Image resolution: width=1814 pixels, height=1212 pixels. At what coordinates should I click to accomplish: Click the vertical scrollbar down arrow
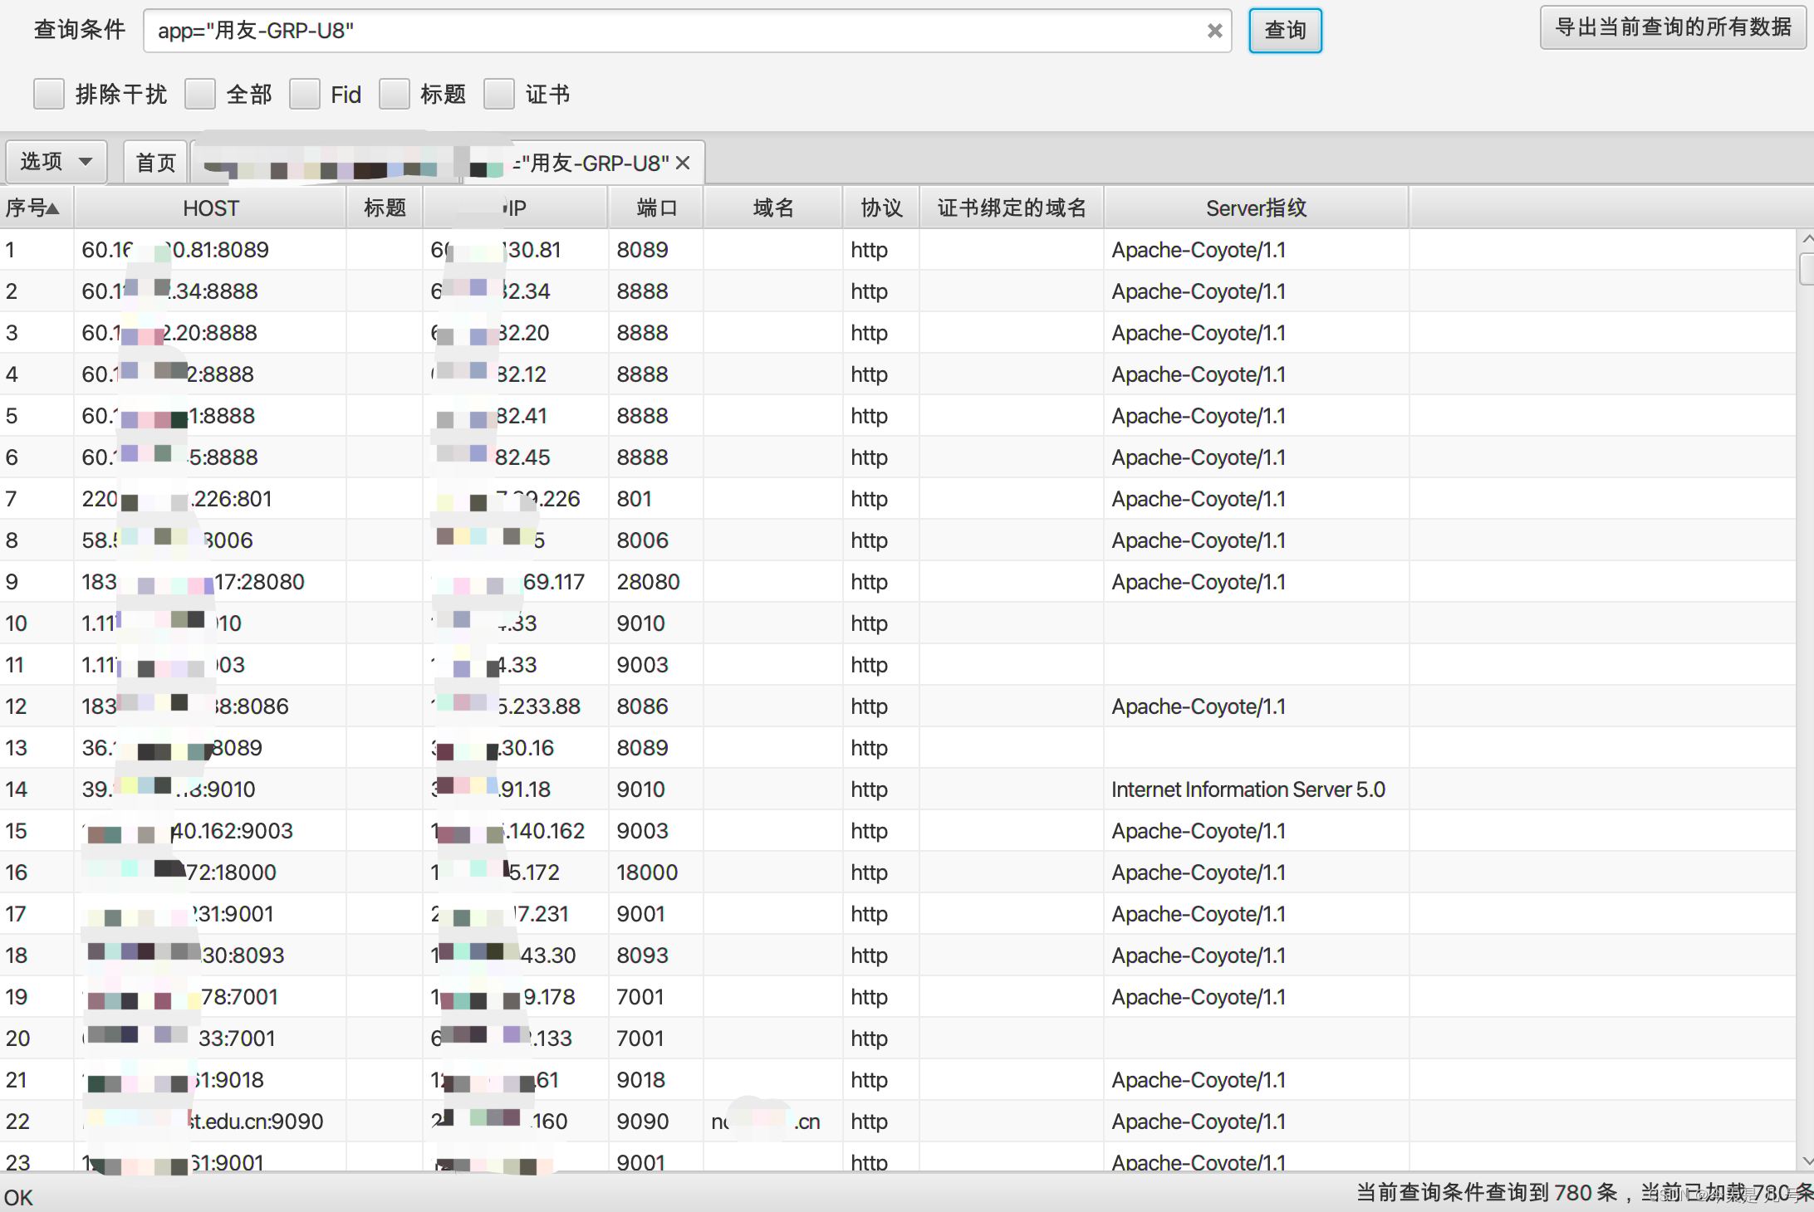coord(1806,1161)
